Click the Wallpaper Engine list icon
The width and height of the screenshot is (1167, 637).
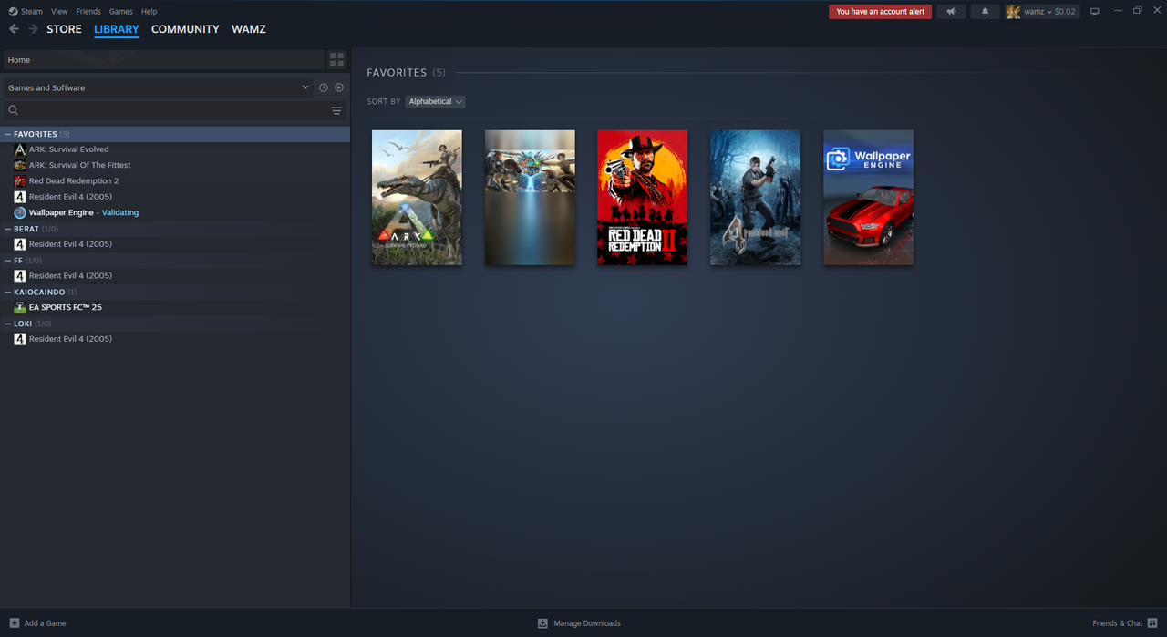(20, 212)
